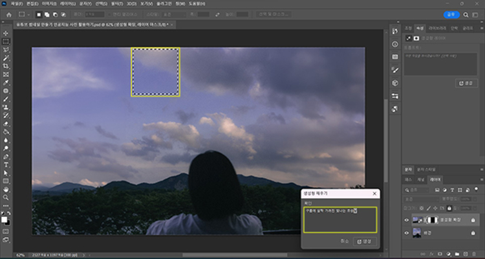Select the Lasso tool
Image resolution: width=485 pixels, height=259 pixels.
tap(6, 50)
